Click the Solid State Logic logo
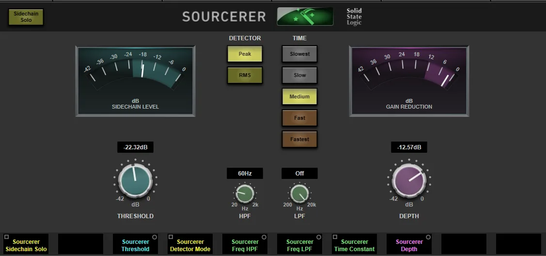 [x=354, y=16]
